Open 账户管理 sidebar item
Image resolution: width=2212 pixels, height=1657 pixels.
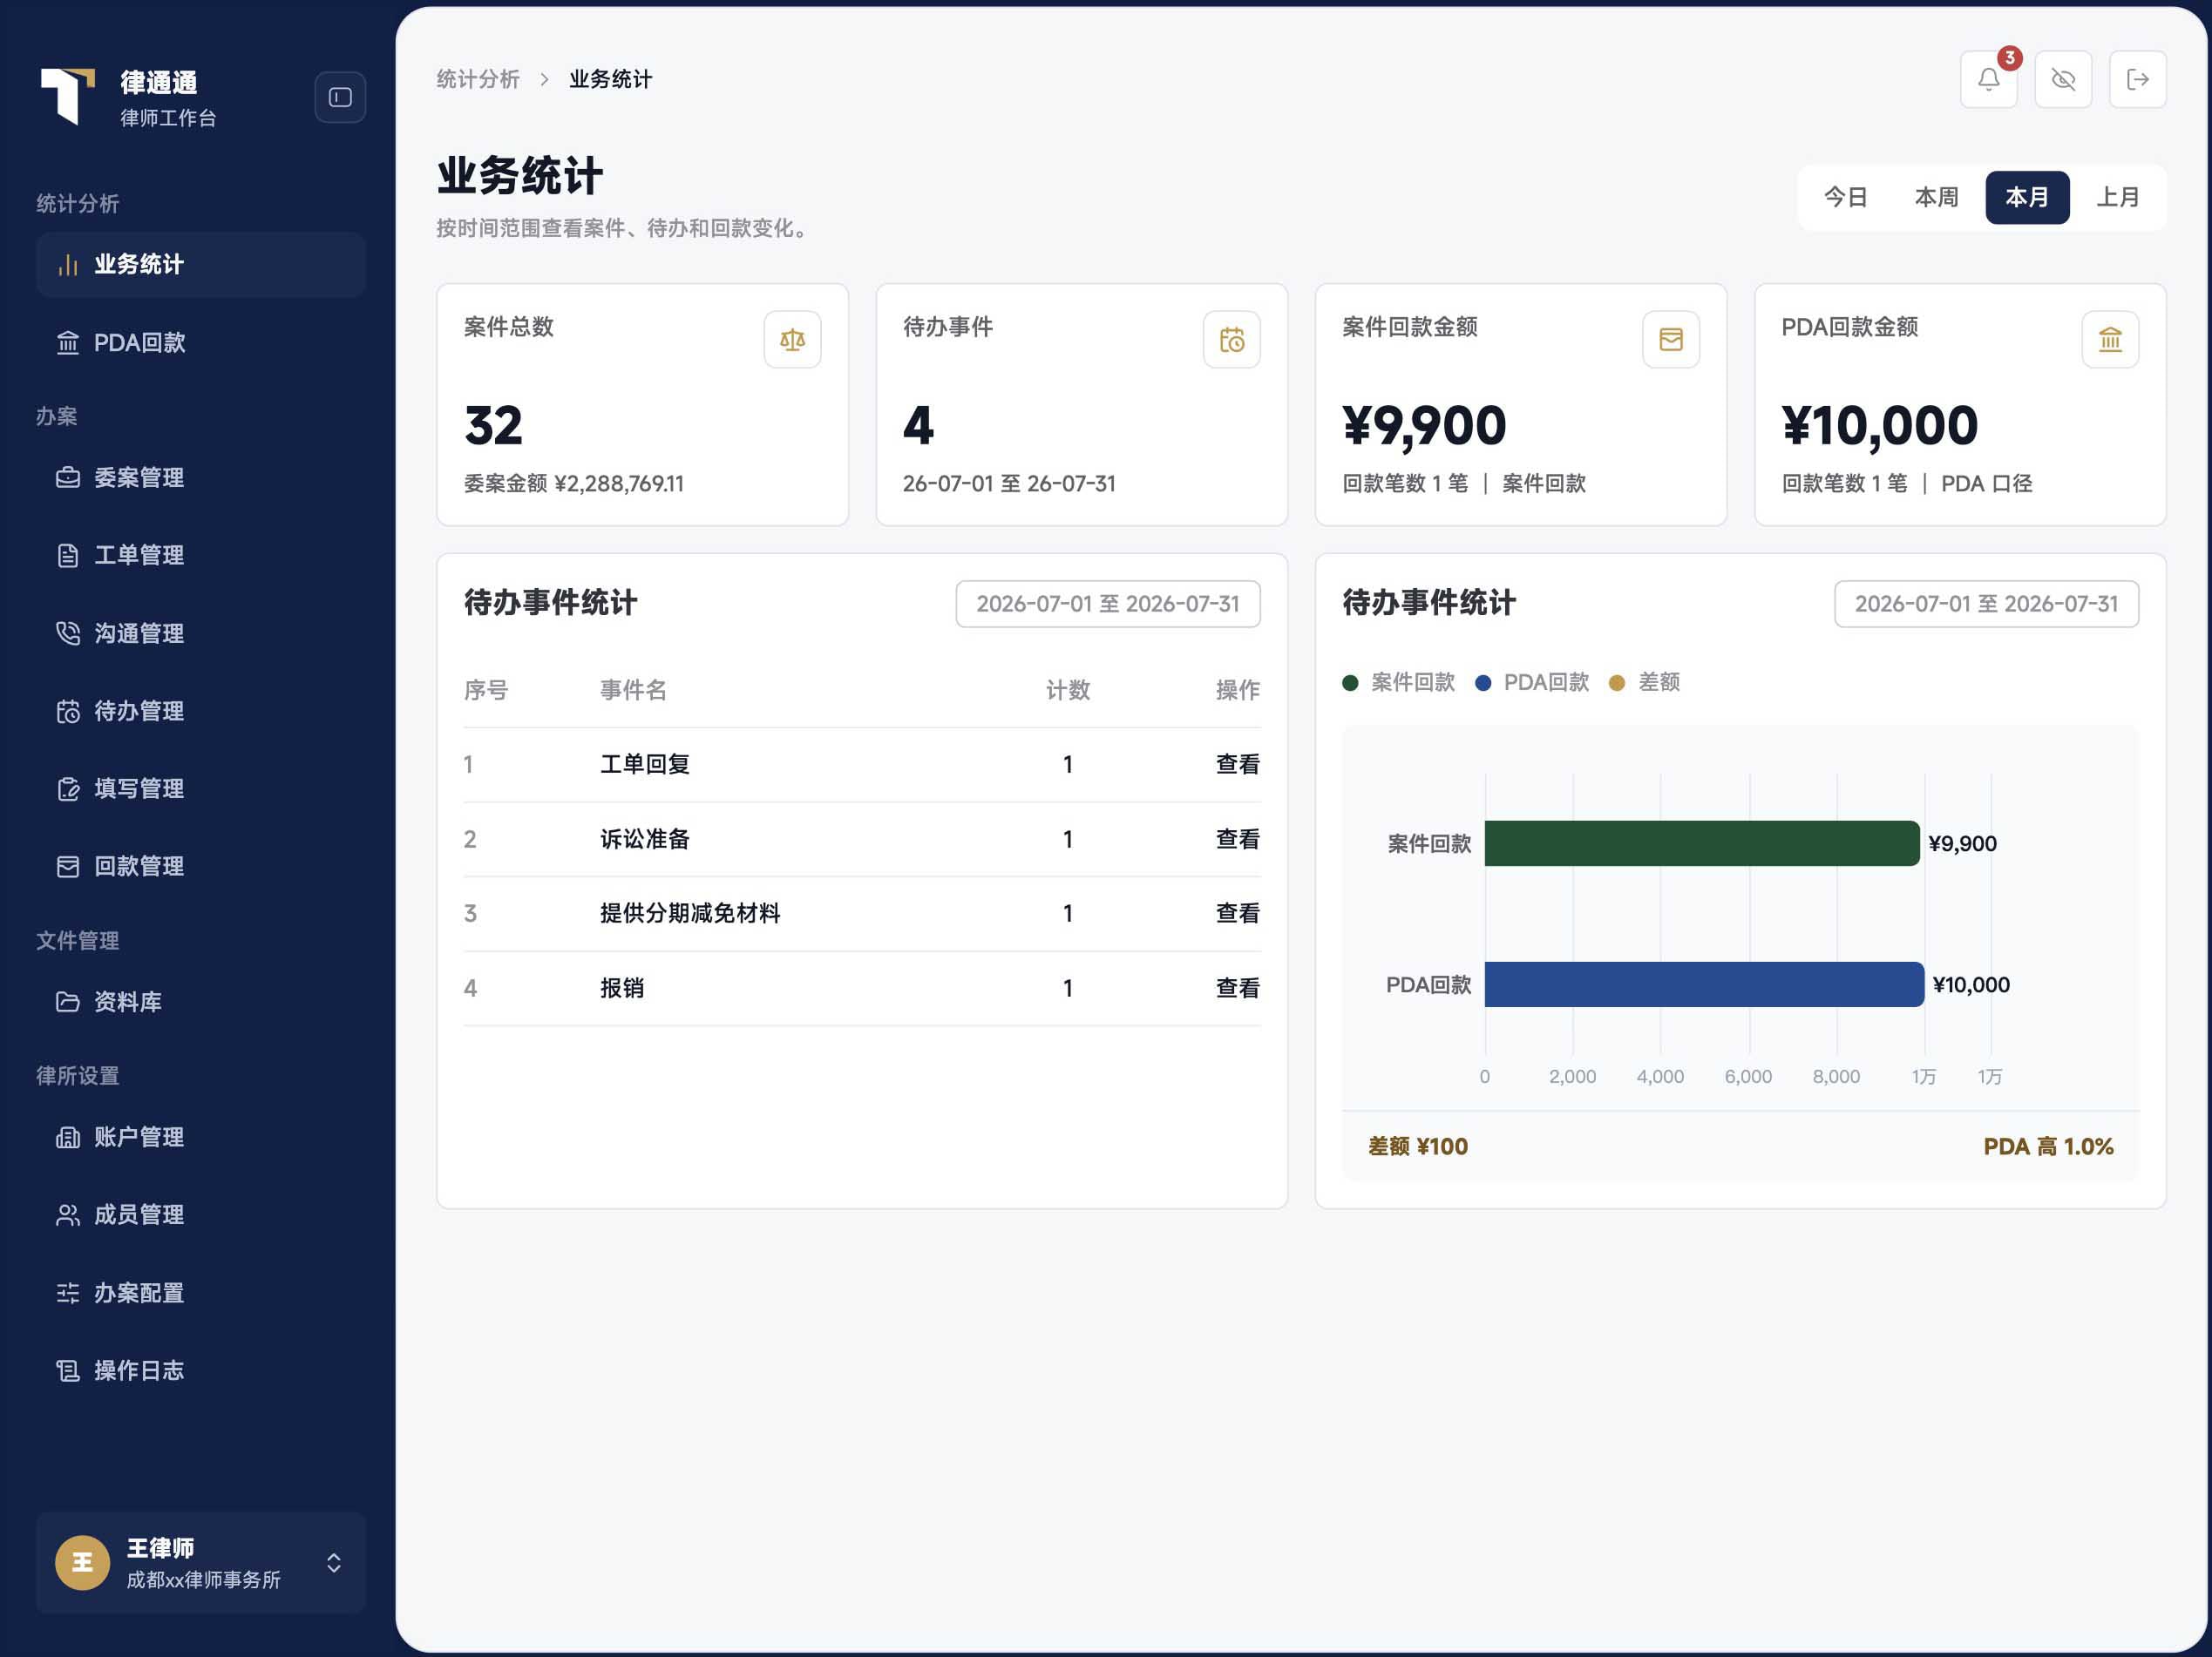tap(201, 1137)
